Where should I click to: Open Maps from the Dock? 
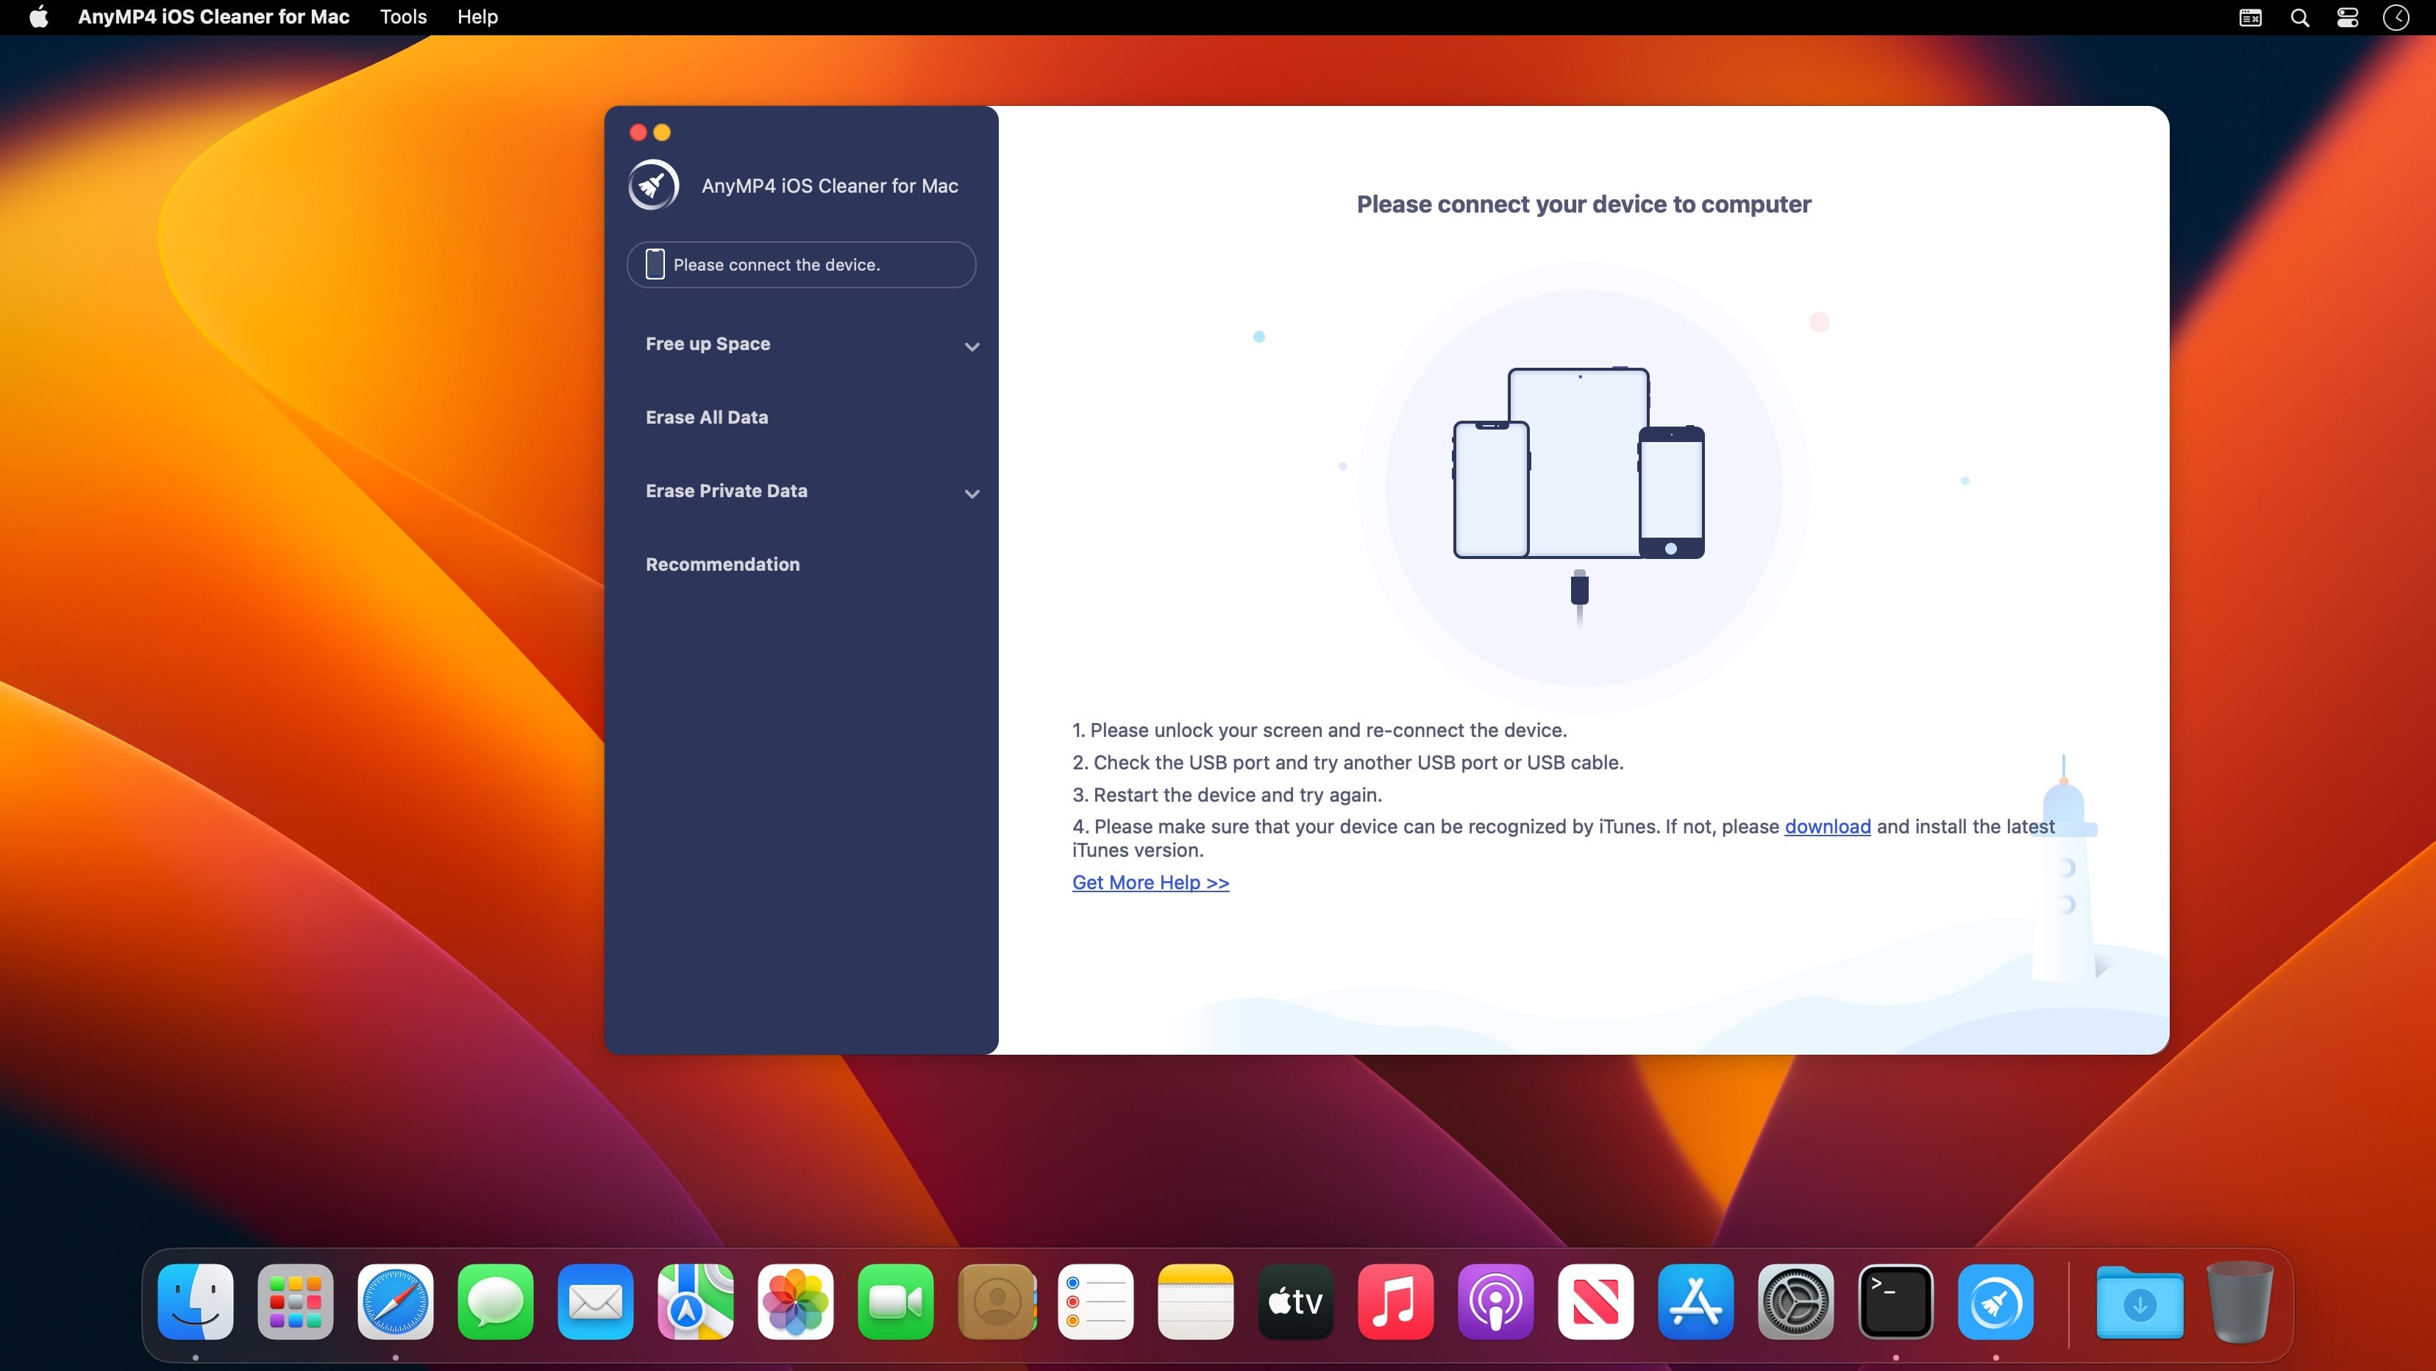click(x=695, y=1301)
